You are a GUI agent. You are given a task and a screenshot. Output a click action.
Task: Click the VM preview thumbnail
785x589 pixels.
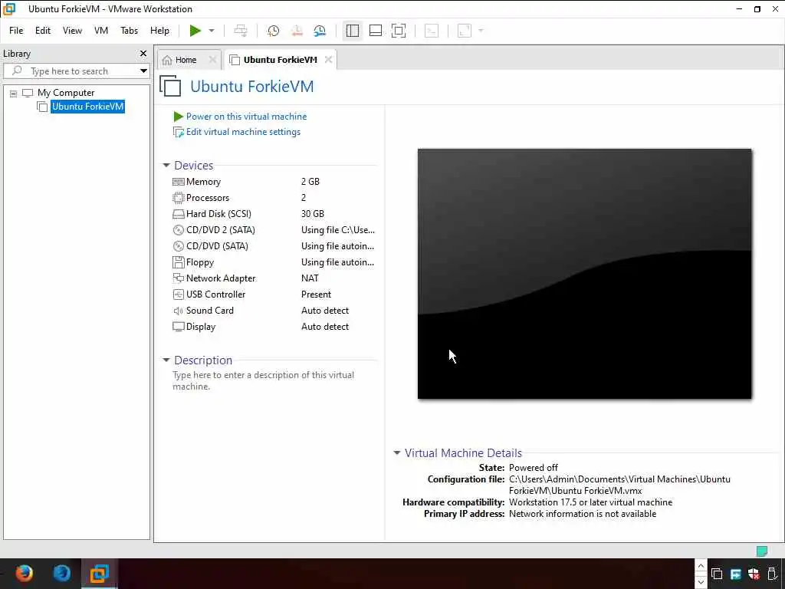[584, 274]
